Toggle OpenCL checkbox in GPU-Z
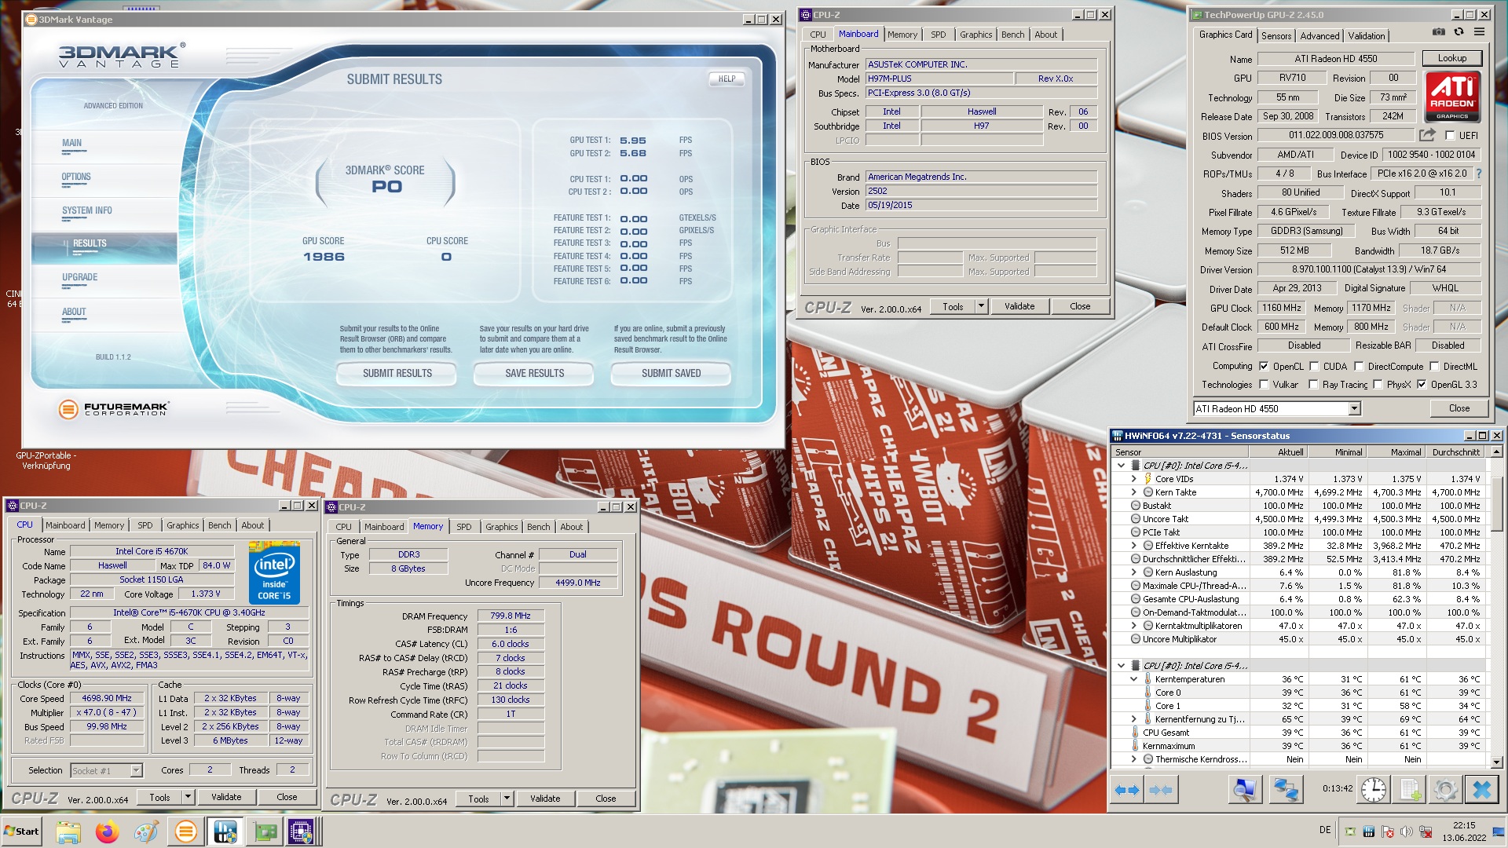The height and width of the screenshot is (848, 1508). [x=1264, y=366]
